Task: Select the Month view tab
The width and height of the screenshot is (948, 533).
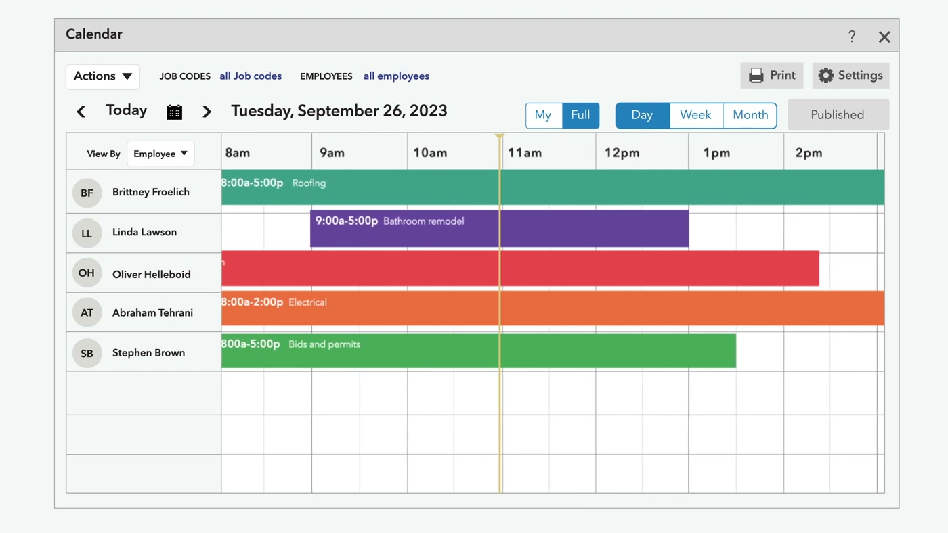Action: [750, 115]
